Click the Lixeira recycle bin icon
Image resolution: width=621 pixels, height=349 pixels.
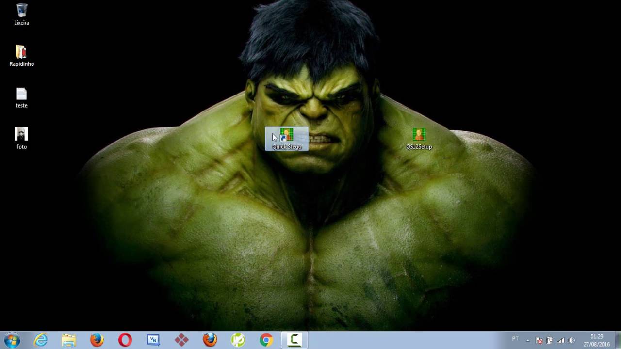pos(21,14)
